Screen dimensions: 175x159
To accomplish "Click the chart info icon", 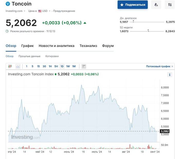I will (170, 75).
